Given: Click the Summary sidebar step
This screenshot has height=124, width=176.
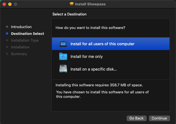Looking at the screenshot, I should pyautogui.click(x=19, y=54).
